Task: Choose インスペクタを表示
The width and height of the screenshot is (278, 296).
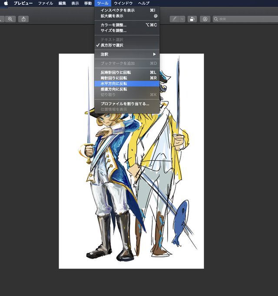Action: (127, 10)
